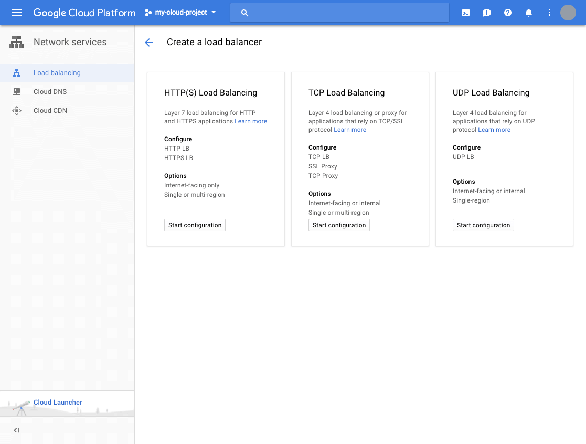Click the UDP LB text
This screenshot has height=444, width=586.
coord(463,157)
